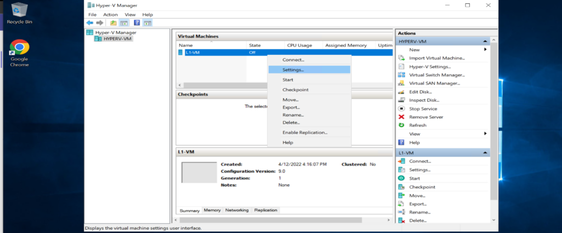Click Stop Service action
This screenshot has height=233, width=562.
[x=423, y=109]
